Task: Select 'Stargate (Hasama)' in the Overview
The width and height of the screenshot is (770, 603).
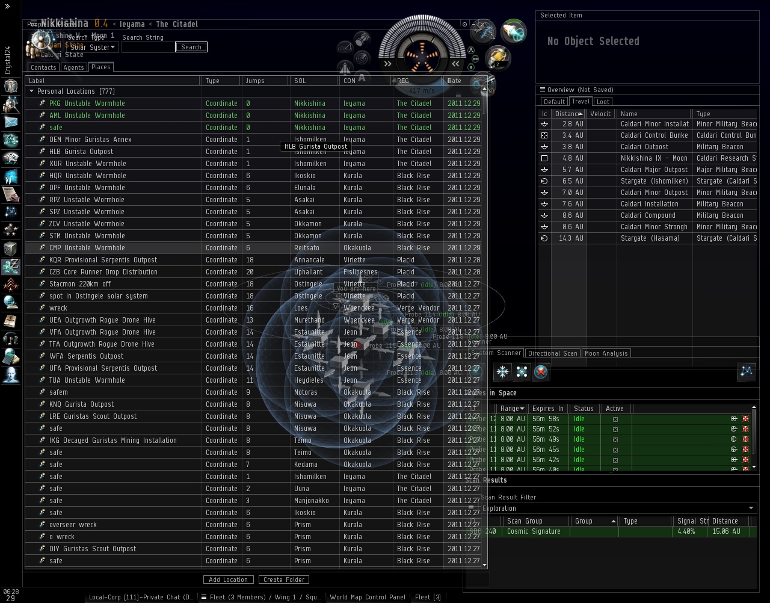Action: [648, 238]
